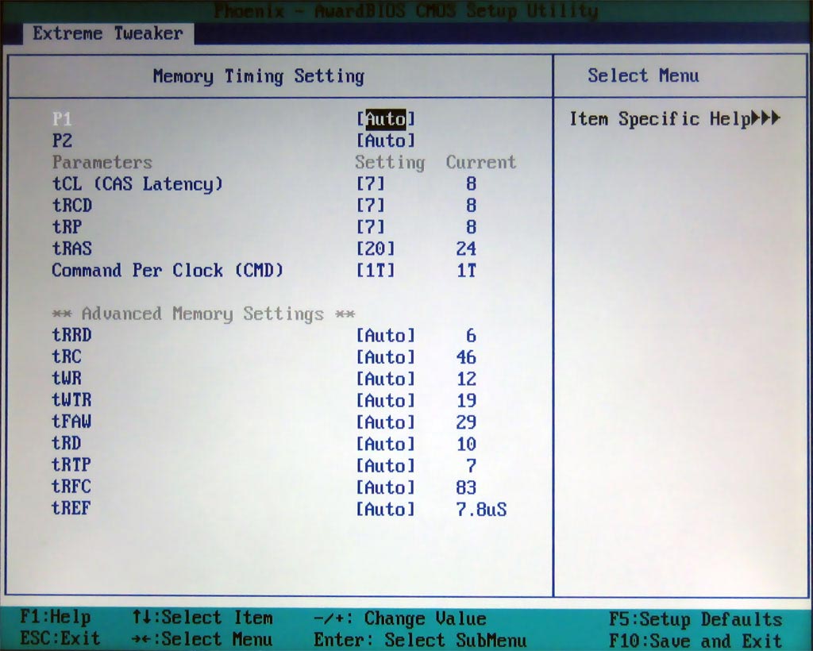This screenshot has width=813, height=651.
Task: Change Command Per Clock [1T] setting
Action: [x=376, y=271]
